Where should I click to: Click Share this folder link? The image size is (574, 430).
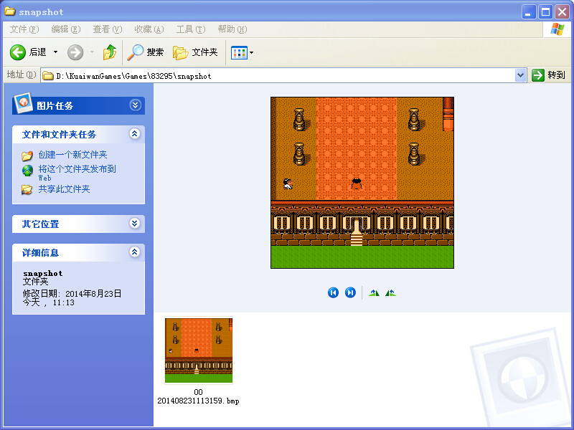[64, 189]
